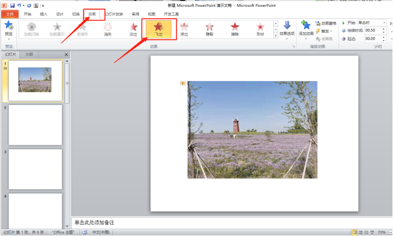This screenshot has width=393, height=236.
Task: Open the Animation Pane (动画窗格)
Action: click(326, 23)
